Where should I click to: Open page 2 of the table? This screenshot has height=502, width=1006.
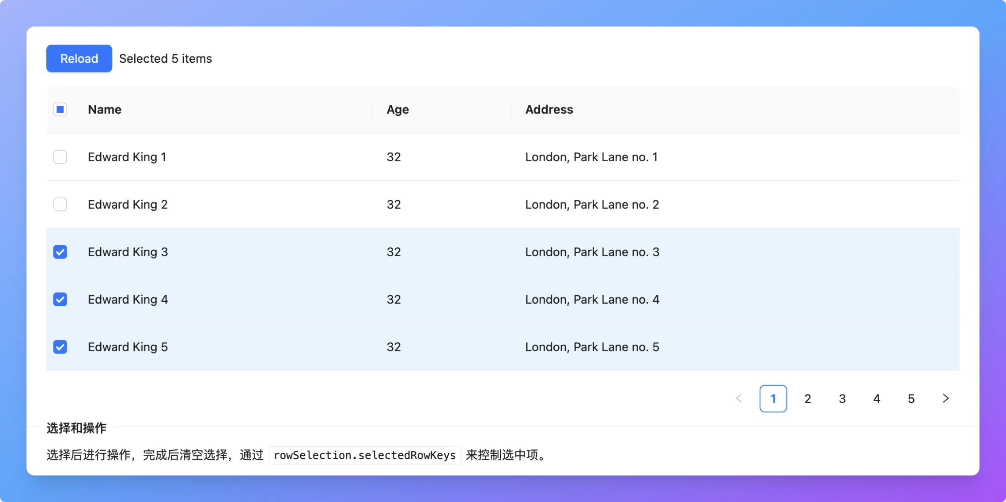808,398
